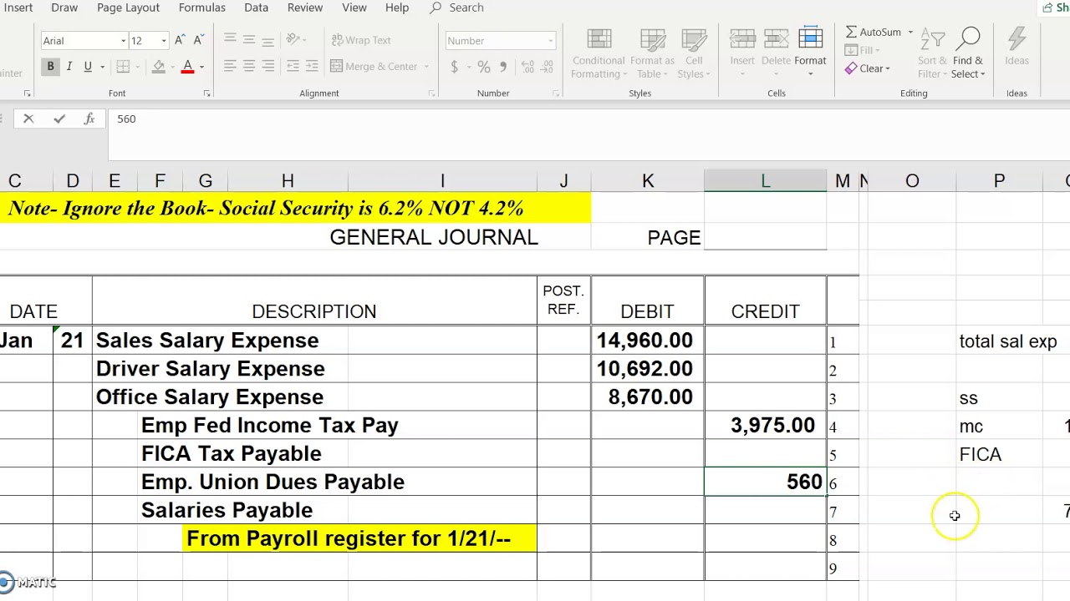Click Align Right icon
The width and height of the screenshot is (1070, 601).
[x=267, y=67]
